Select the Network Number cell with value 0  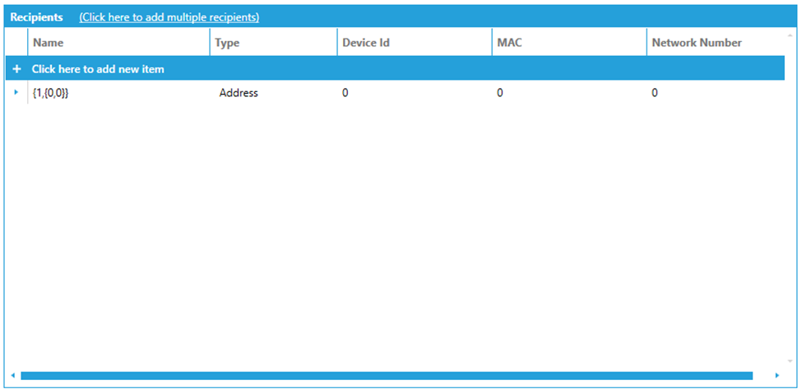coord(655,93)
